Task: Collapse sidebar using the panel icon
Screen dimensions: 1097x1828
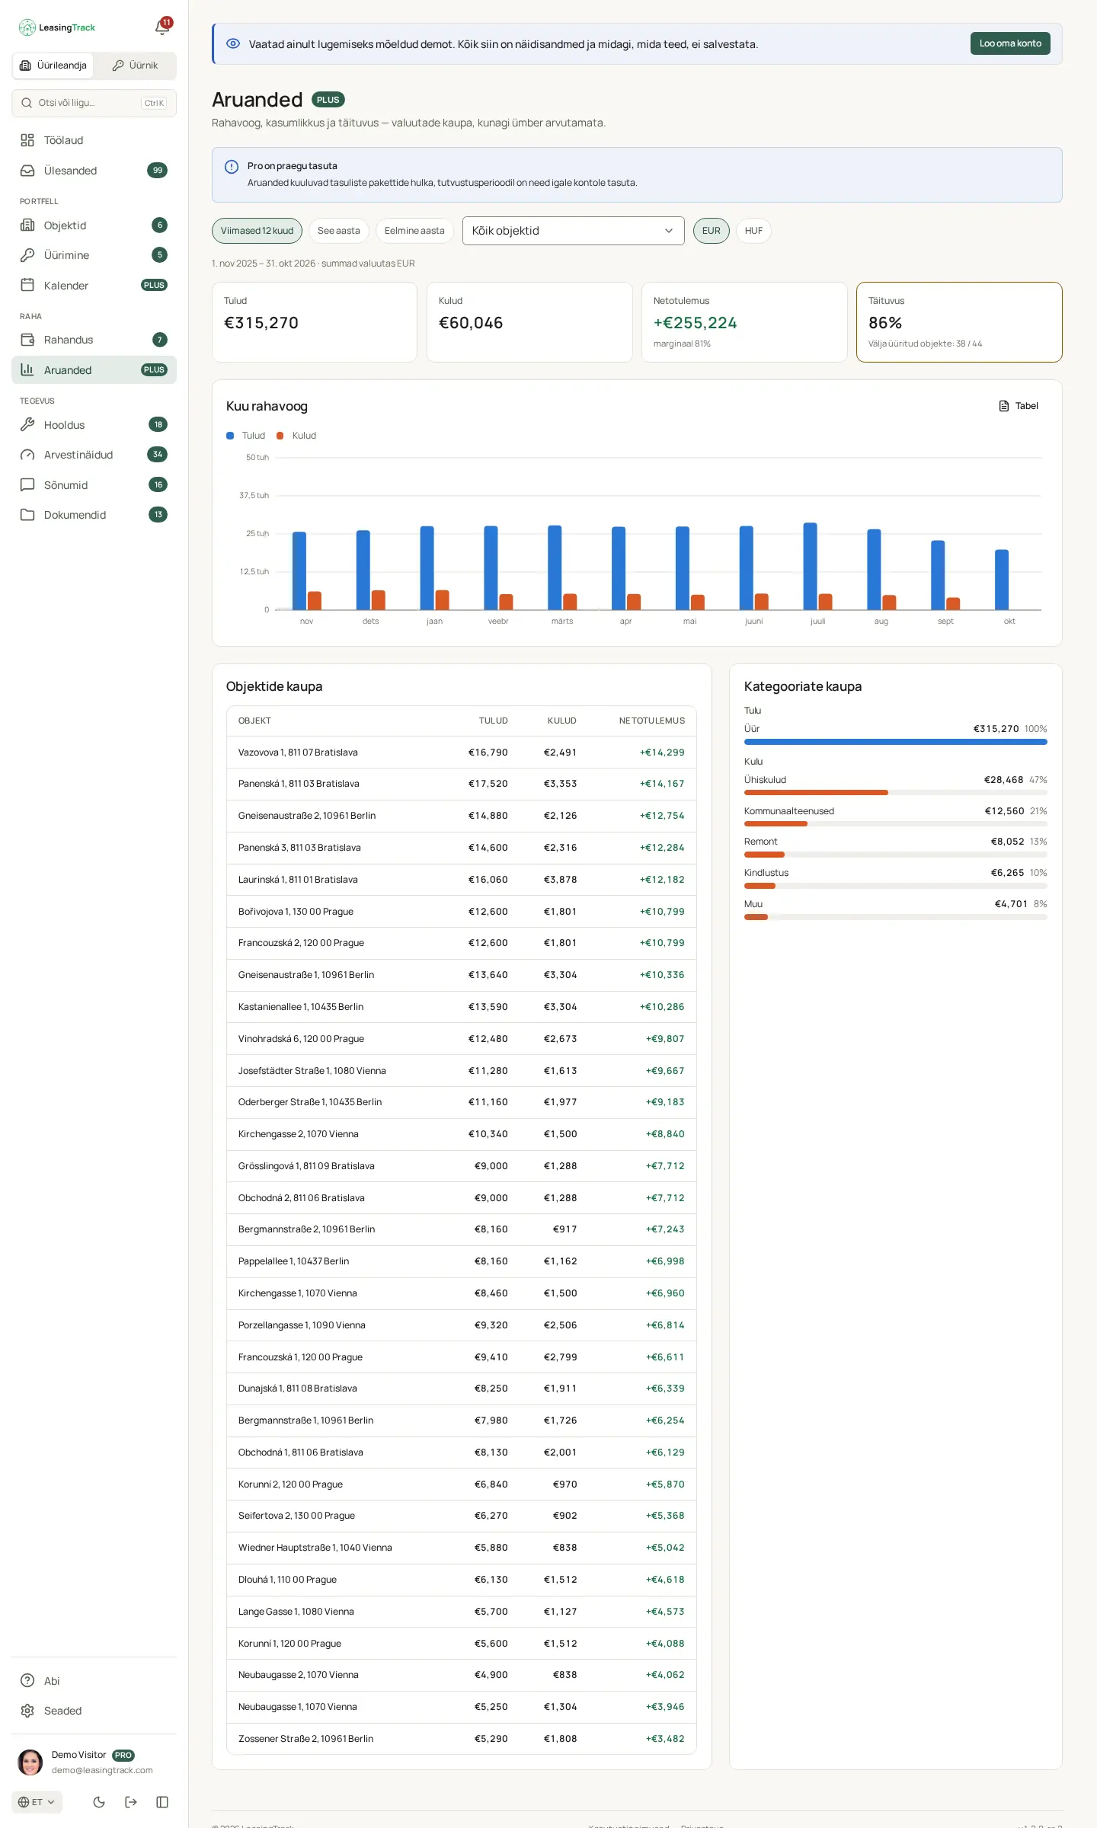Action: tap(162, 1802)
